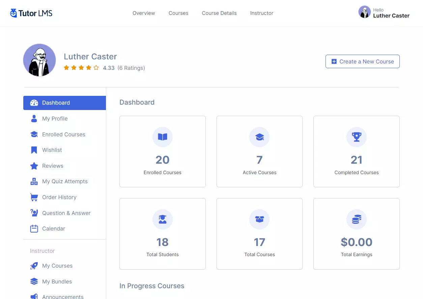Click the My Quiz Attempts blocks icon

(34, 182)
